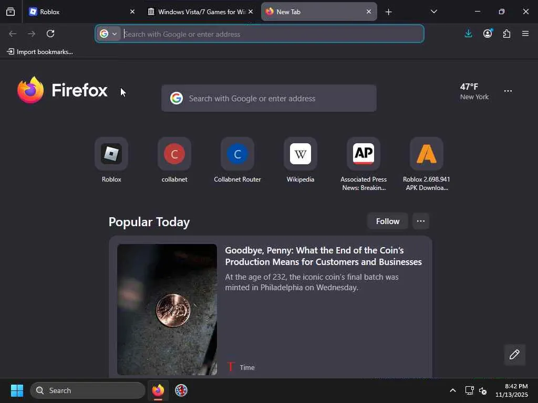Viewport: 538px width, 403px height.
Task: Open the globe app in taskbar
Action: 181,390
